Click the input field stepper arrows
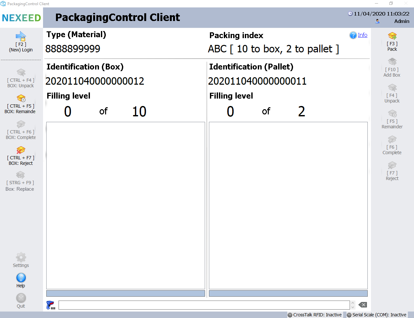The height and width of the screenshot is (318, 414). pos(353,305)
